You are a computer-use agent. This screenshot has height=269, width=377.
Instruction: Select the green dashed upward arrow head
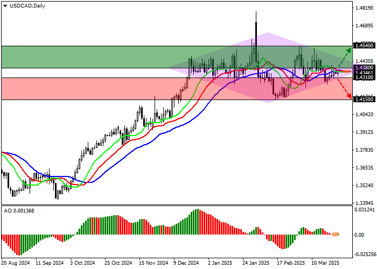[x=349, y=48]
